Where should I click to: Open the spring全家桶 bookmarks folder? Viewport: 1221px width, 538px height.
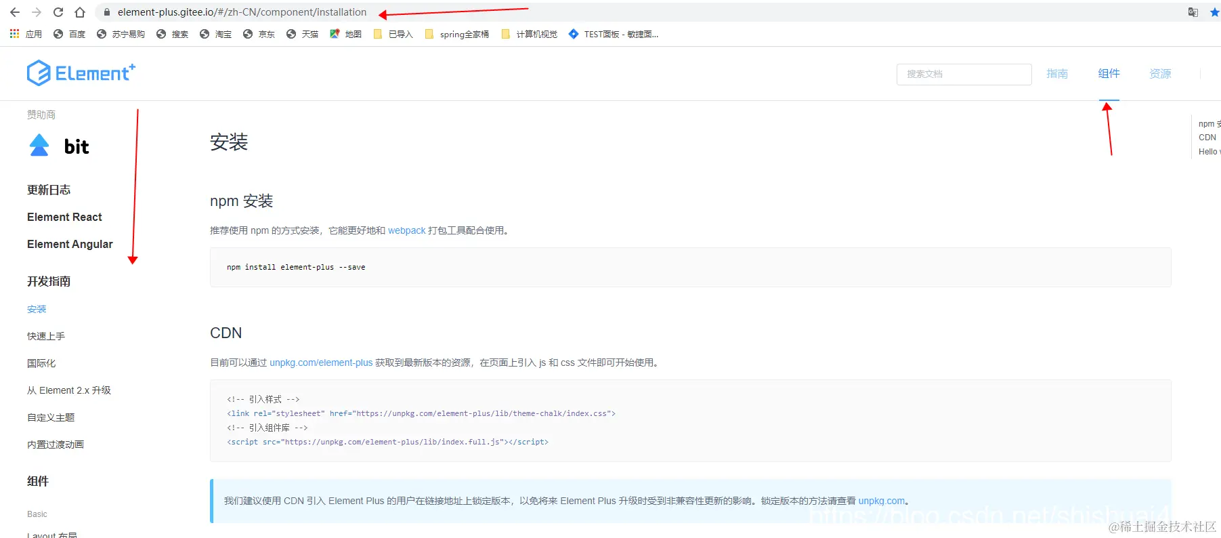pyautogui.click(x=457, y=34)
